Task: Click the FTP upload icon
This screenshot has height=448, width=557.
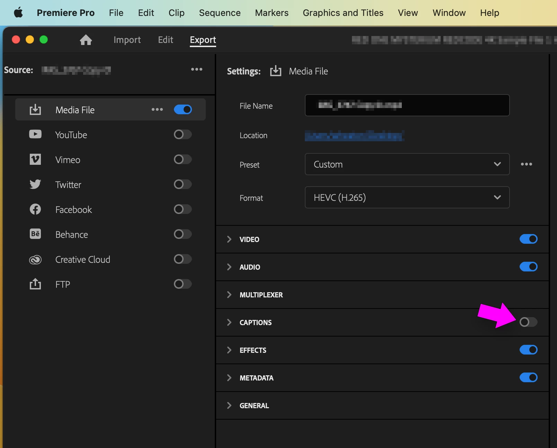Action: (35, 284)
